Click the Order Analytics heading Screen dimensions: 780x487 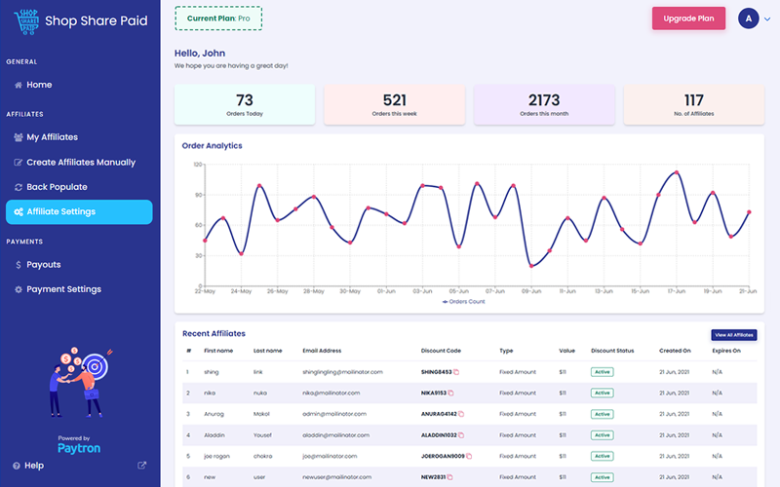tap(212, 146)
